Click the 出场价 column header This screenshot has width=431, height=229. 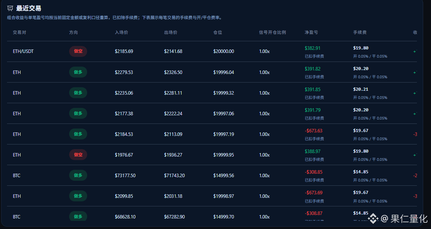tap(171, 32)
